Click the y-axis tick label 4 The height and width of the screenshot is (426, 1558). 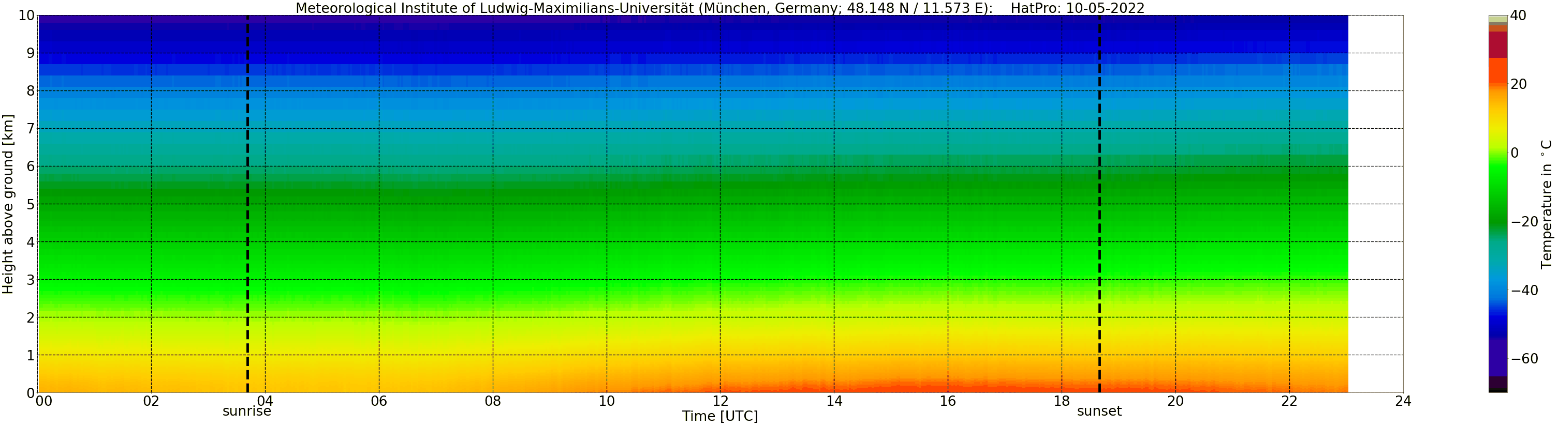(30, 242)
